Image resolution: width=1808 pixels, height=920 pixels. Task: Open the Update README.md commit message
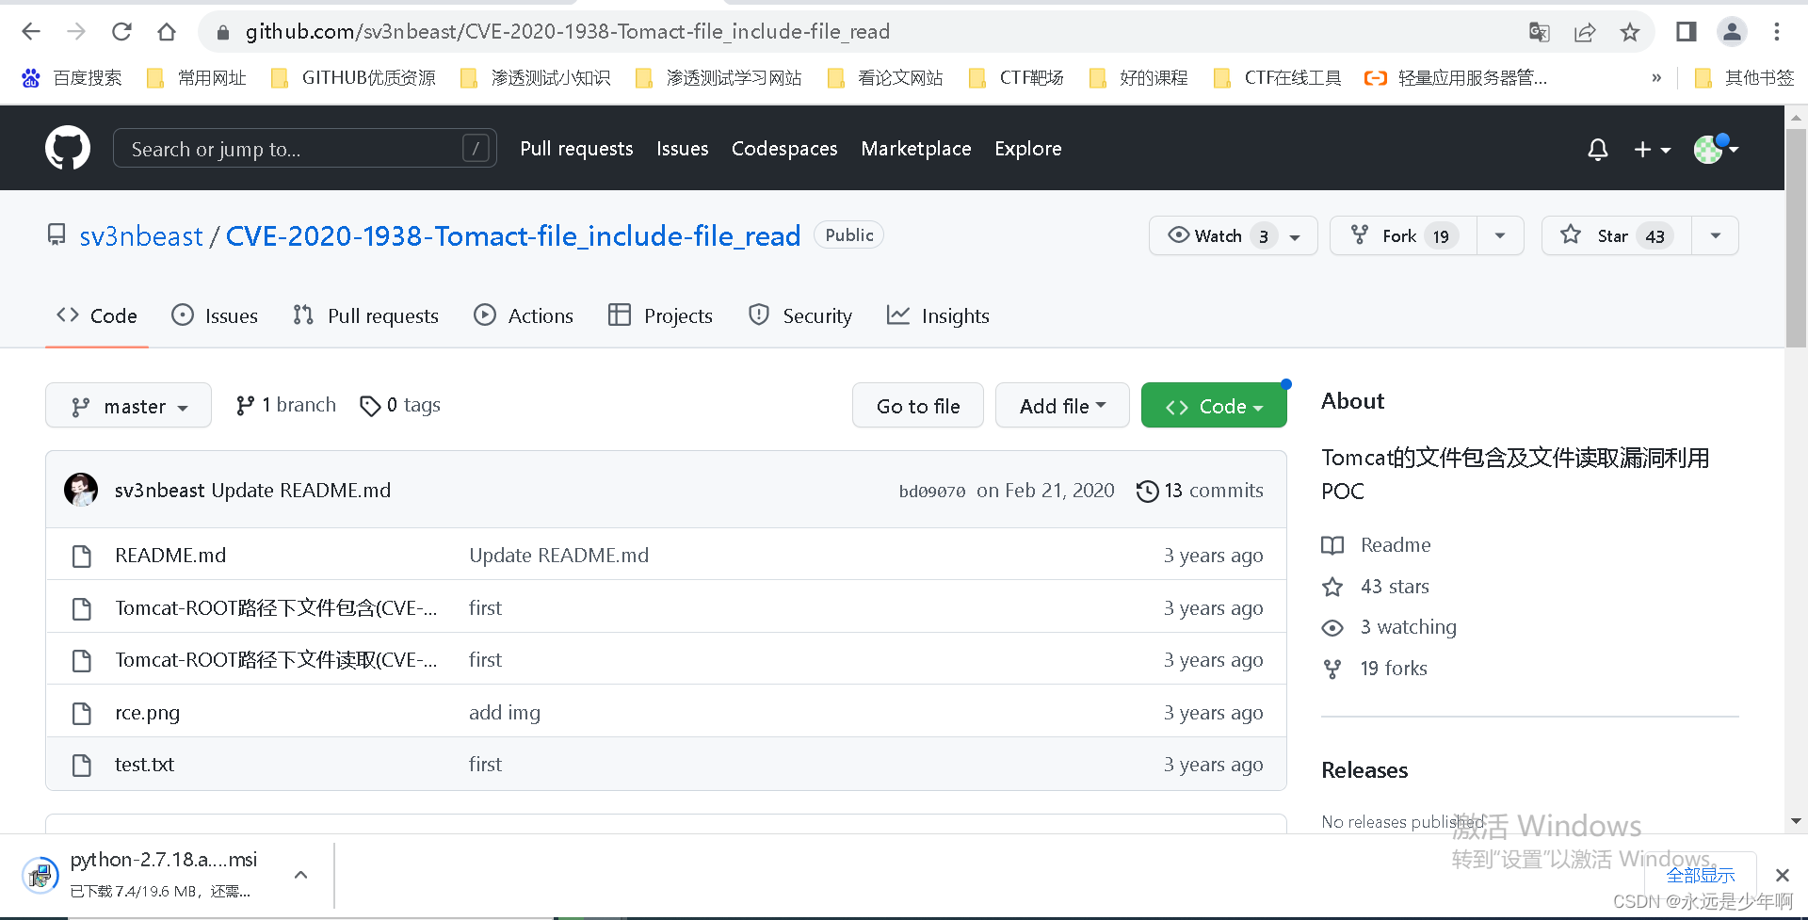(x=558, y=556)
